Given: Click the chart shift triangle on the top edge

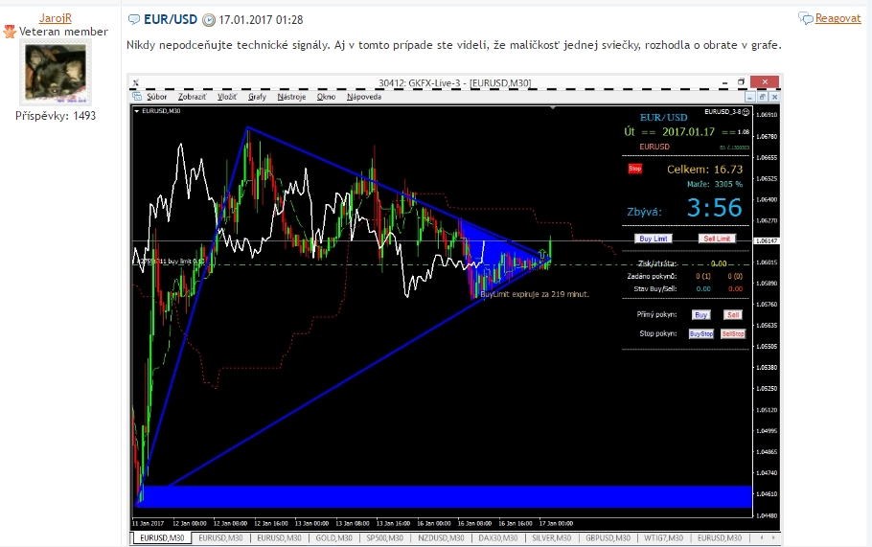Looking at the screenshot, I should (x=553, y=108).
